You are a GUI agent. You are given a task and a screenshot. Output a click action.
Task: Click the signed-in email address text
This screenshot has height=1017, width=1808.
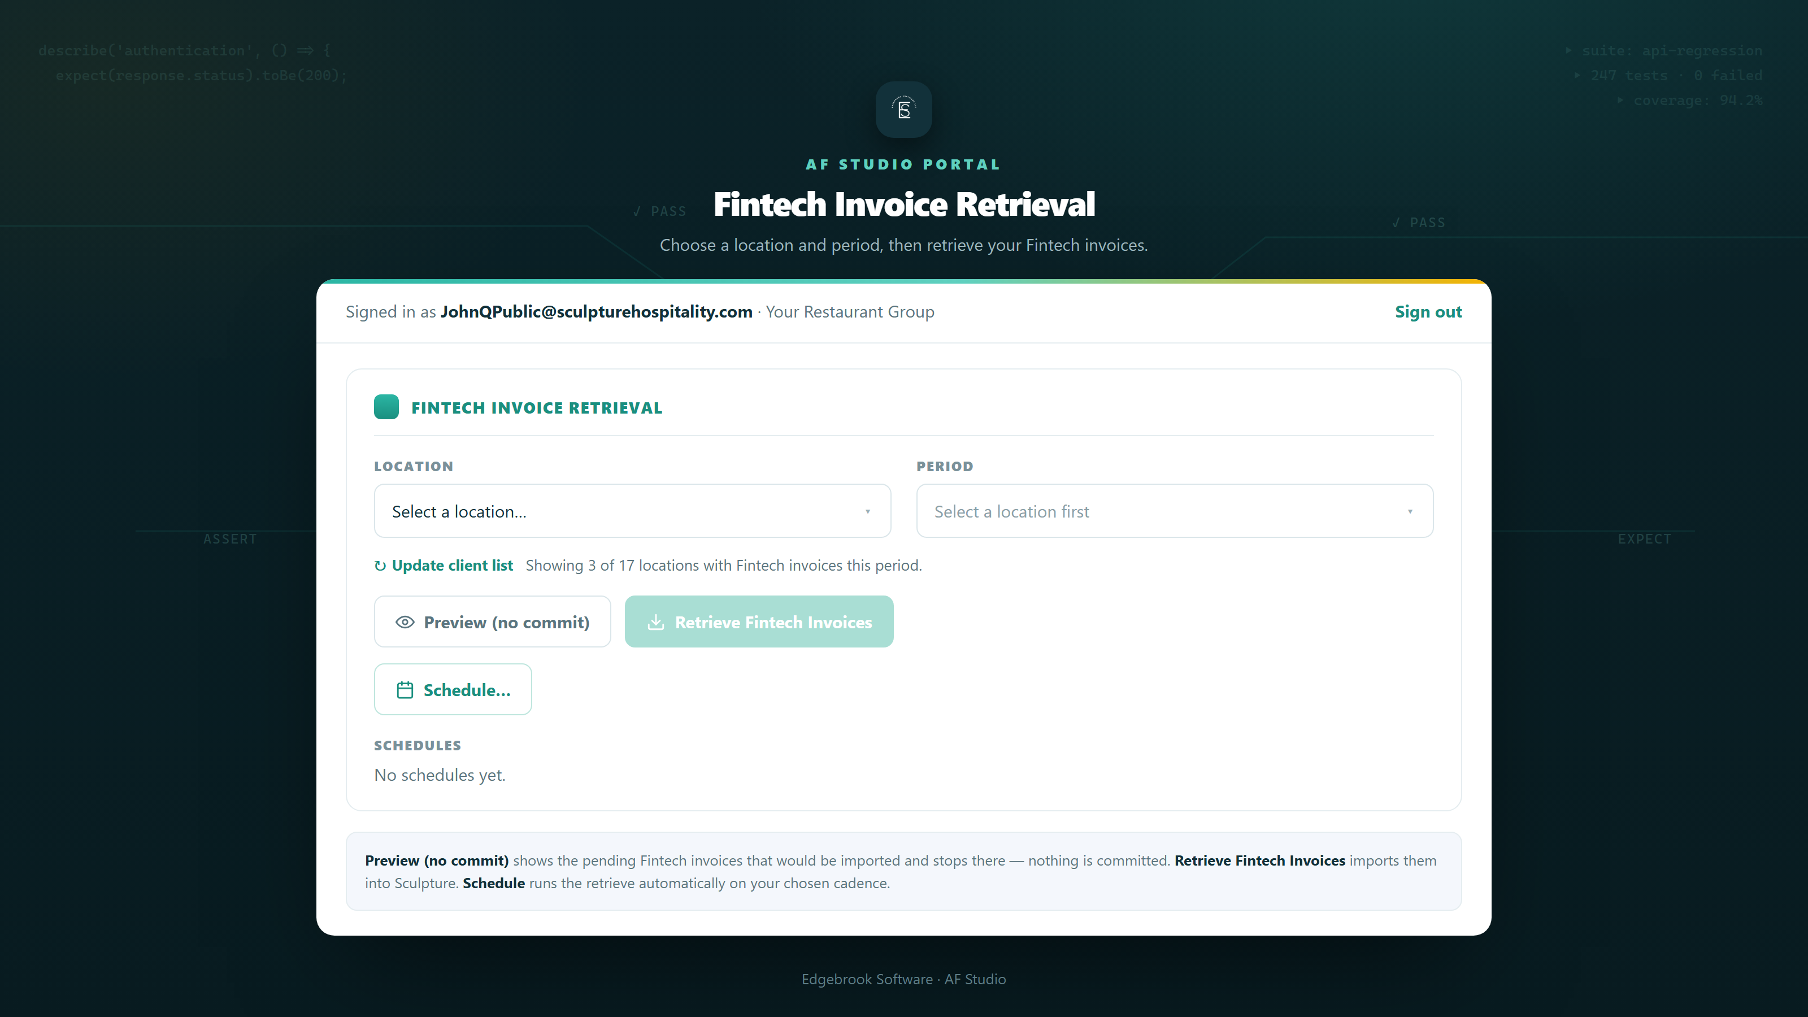click(x=596, y=312)
